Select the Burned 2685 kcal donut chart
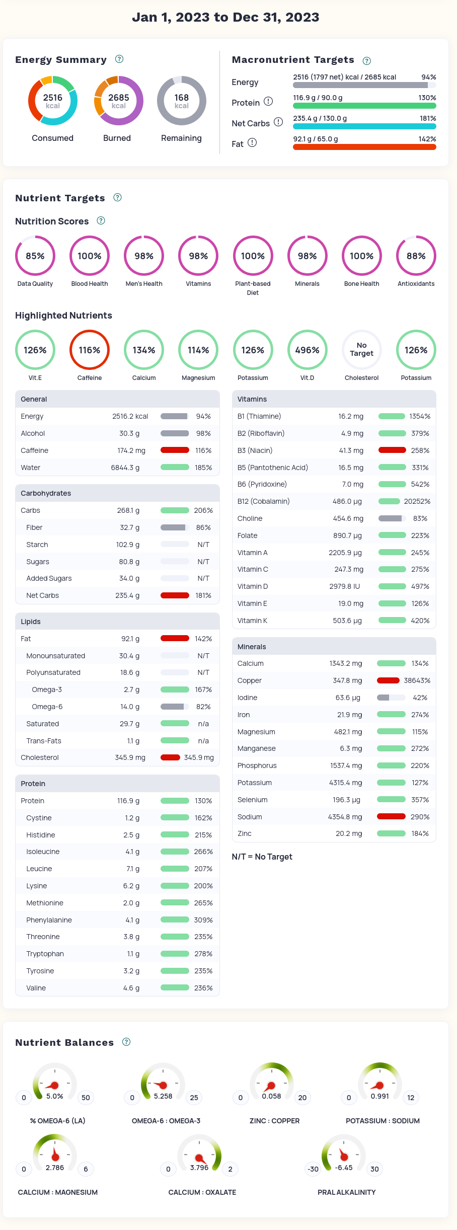The width and height of the screenshot is (457, 1230). 119,101
